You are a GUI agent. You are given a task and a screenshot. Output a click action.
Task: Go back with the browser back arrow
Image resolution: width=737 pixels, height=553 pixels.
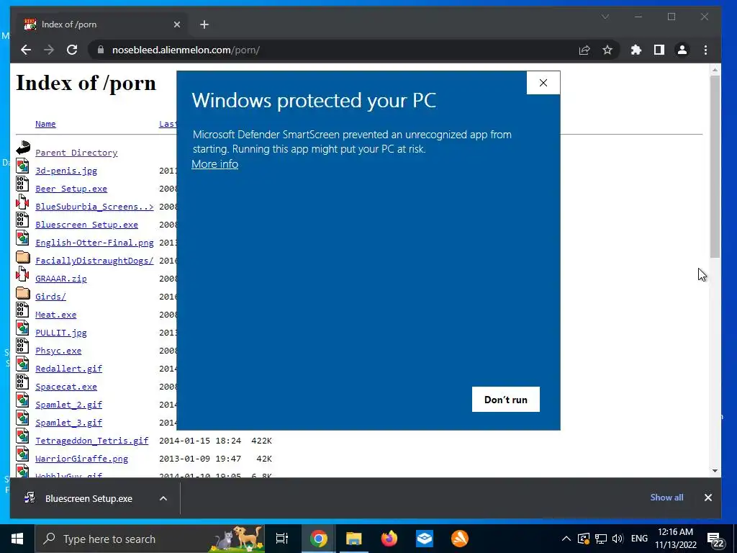(26, 50)
